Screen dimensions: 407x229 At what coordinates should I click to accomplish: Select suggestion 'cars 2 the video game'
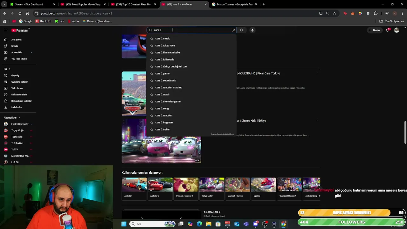coord(191,101)
